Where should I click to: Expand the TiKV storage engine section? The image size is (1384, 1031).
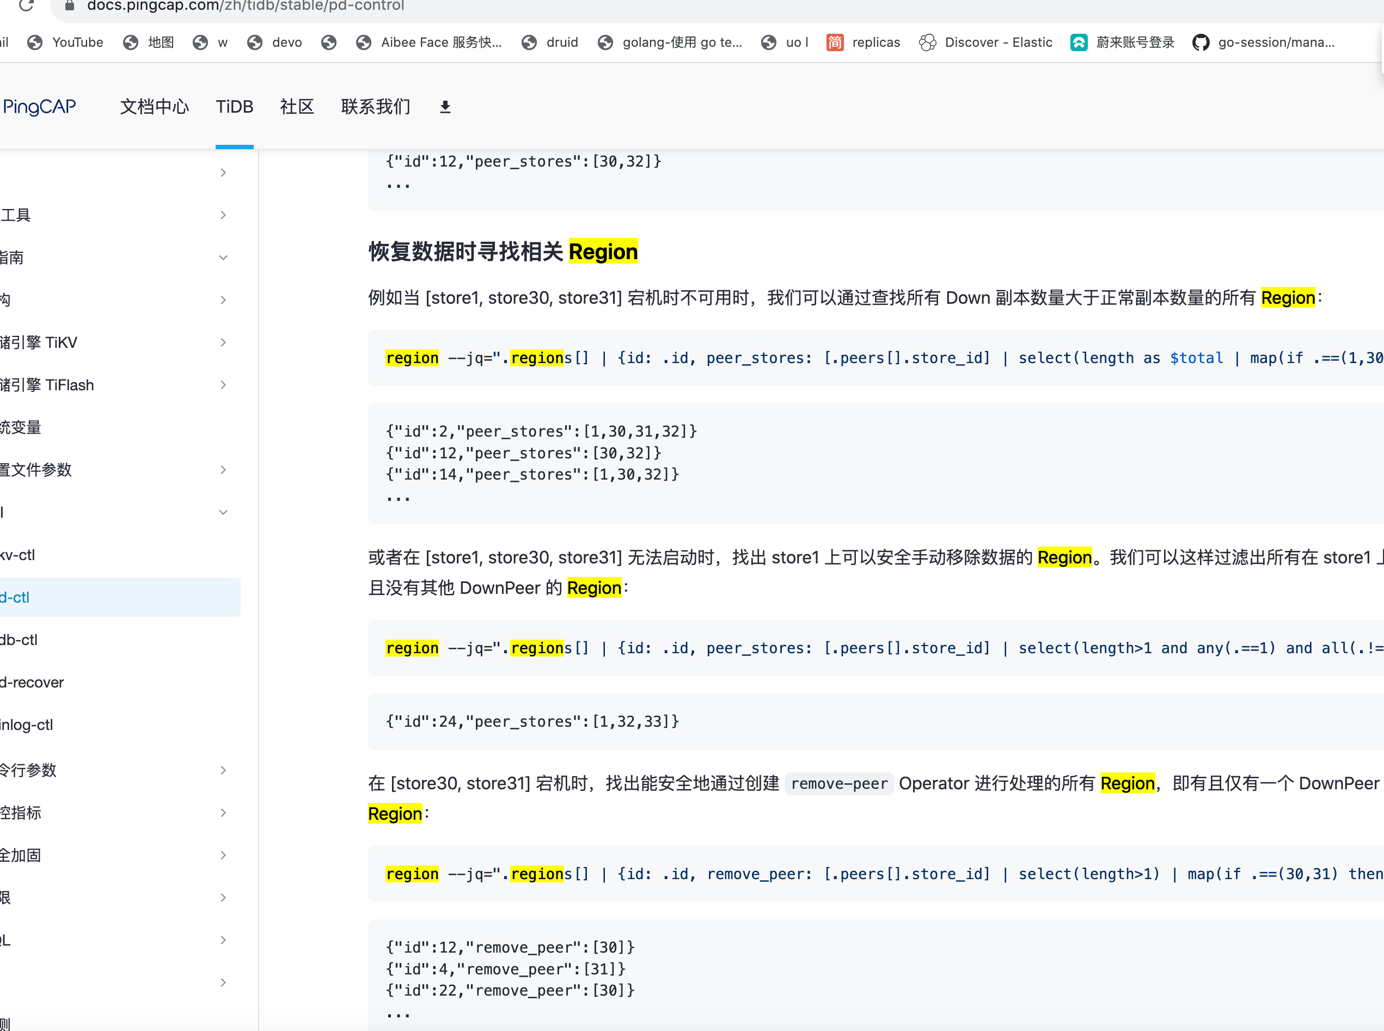(x=223, y=342)
